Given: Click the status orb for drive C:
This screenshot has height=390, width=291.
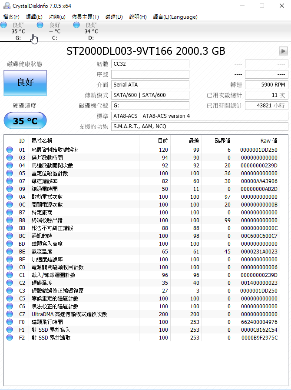Looking at the screenshot, I should tap(40, 26).
